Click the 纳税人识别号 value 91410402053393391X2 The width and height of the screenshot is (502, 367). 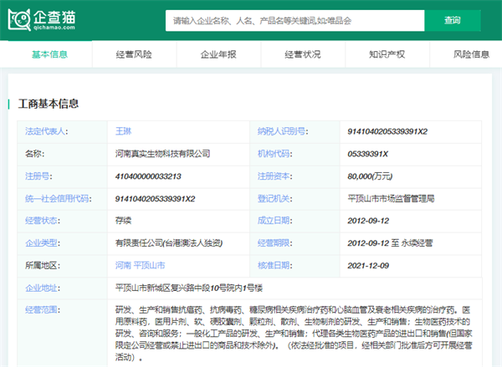coord(387,132)
